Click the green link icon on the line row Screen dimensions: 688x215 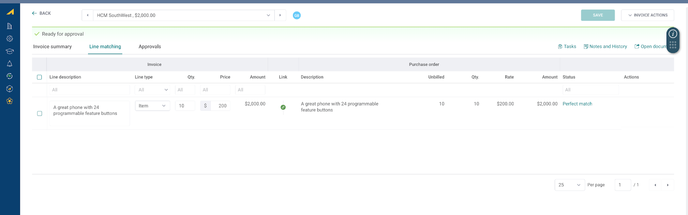point(283,107)
